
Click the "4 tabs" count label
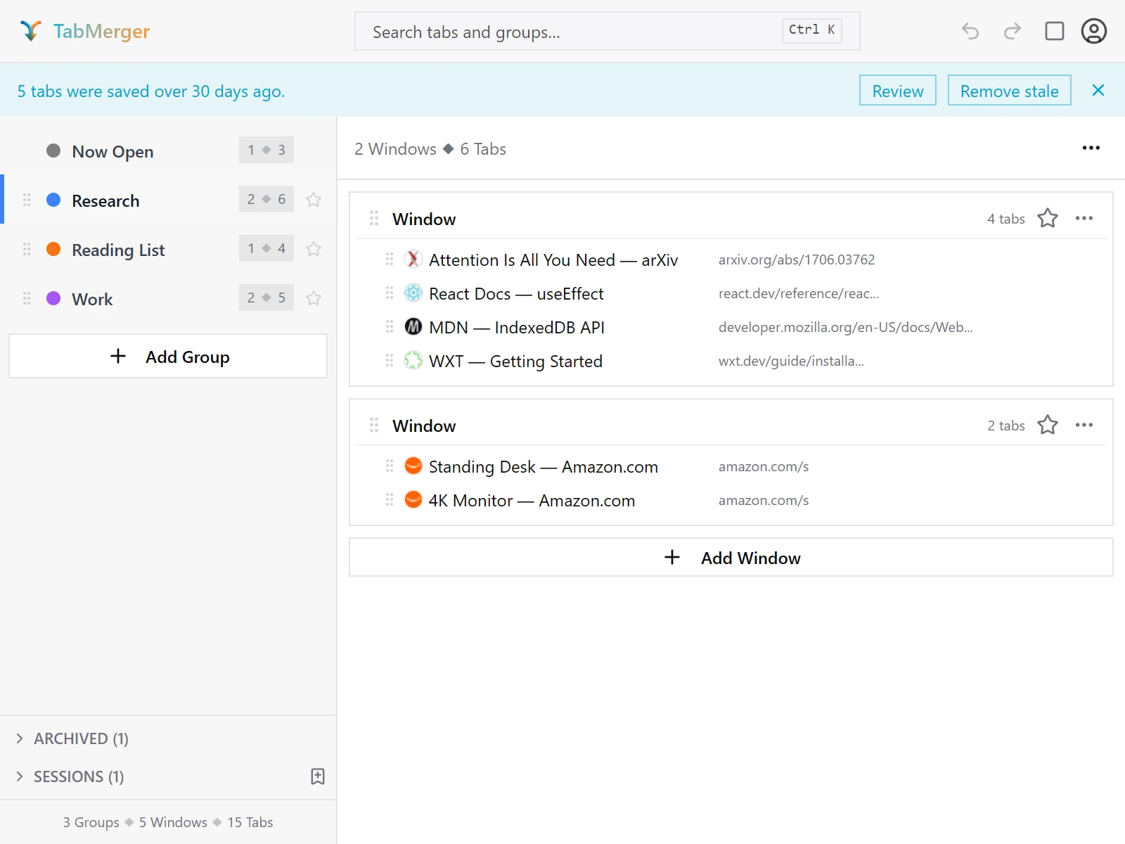[1006, 219]
